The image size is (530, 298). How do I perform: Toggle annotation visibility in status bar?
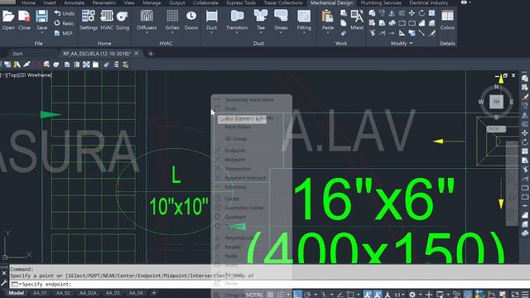(x=368, y=295)
